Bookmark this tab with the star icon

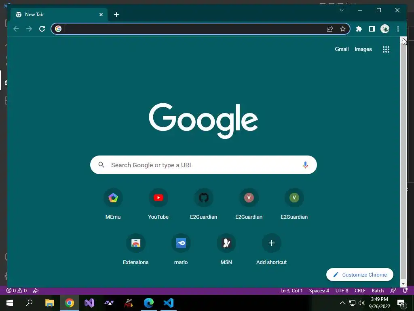coord(343,29)
